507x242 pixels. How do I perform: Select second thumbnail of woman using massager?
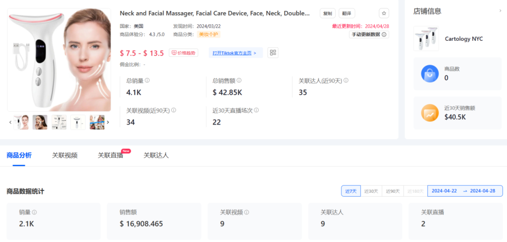40,122
